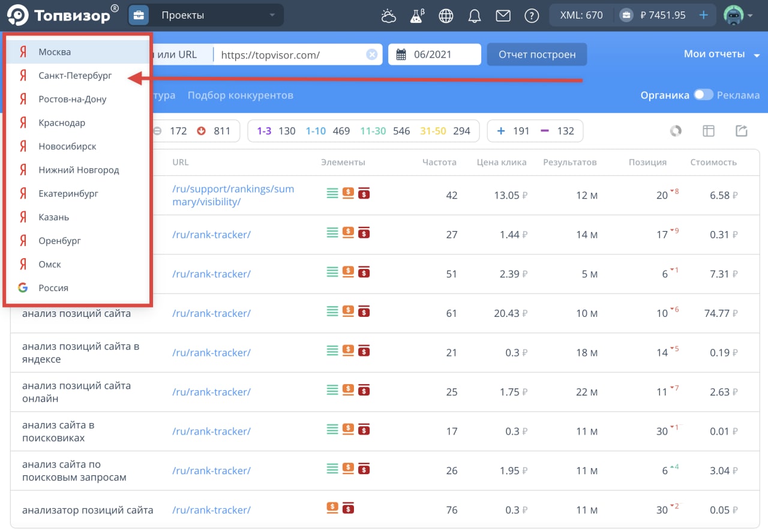Screen dimensions: 768x530
Task: Click the Topvisor logo
Action: click(62, 15)
